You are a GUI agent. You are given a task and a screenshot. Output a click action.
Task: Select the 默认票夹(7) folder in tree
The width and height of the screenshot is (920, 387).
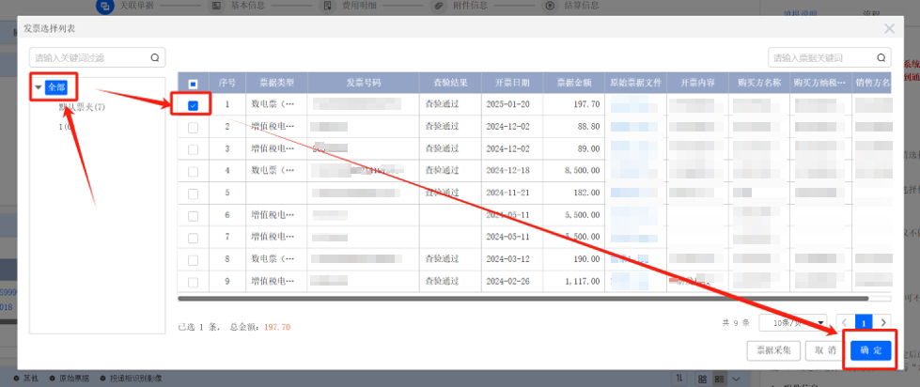[x=82, y=107]
